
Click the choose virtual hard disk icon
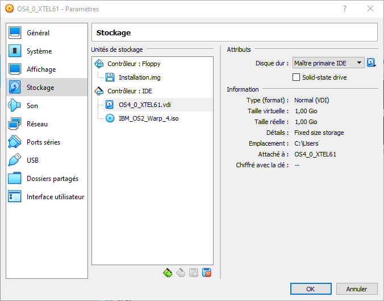(x=372, y=63)
